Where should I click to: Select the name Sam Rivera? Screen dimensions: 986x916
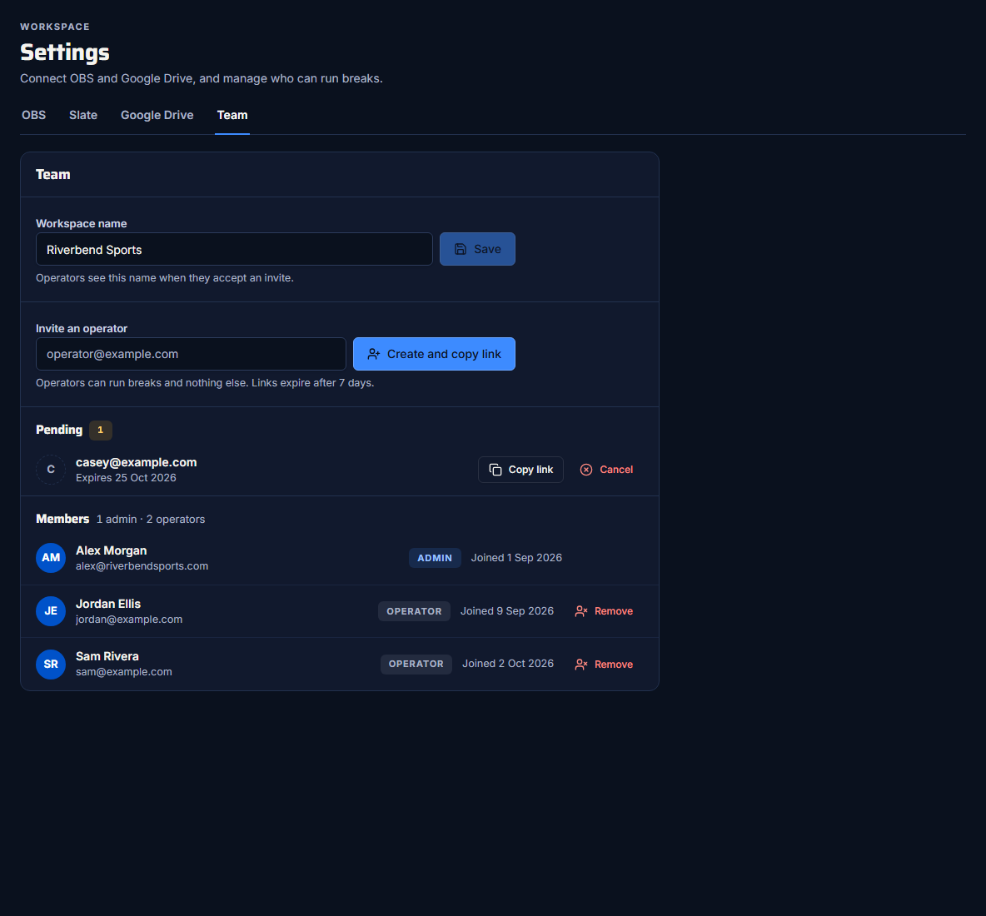tap(107, 655)
